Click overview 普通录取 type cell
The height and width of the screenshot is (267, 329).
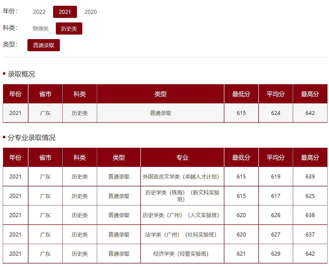point(160,113)
